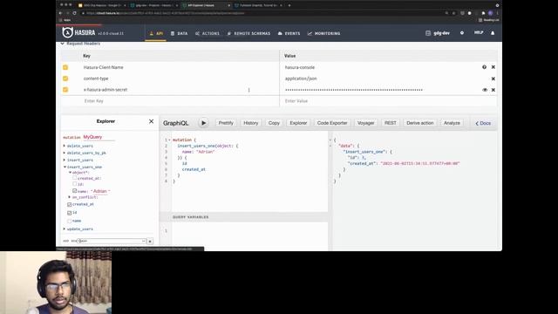Screen dimensions: 558x314
Task: Delete the content-type header row
Action: coord(493,78)
